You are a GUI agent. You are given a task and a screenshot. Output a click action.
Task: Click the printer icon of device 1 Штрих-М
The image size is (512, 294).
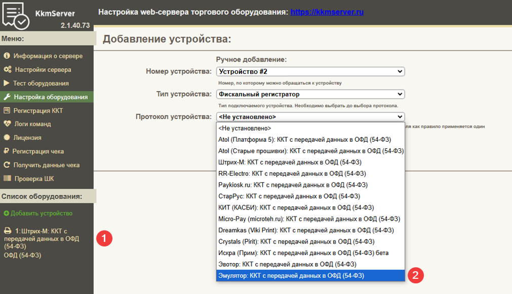[8, 231]
